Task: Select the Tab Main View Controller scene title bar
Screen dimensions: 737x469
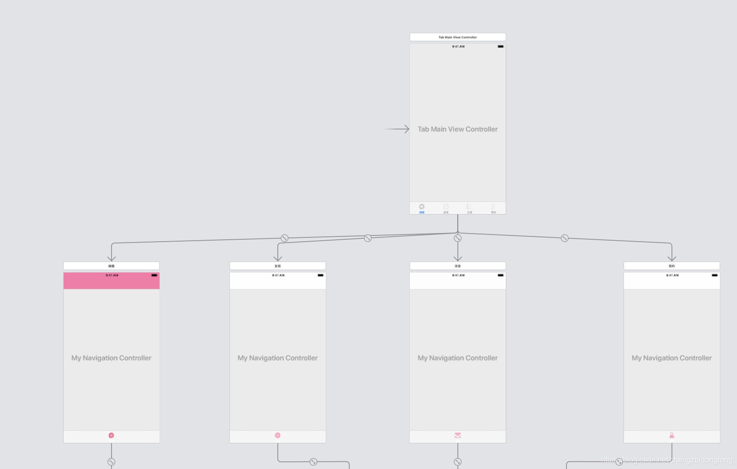Action: click(458, 37)
